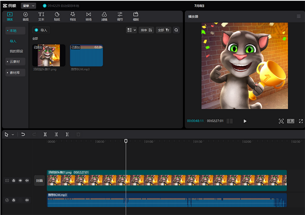Click the search icon in media panel

pos(176,30)
